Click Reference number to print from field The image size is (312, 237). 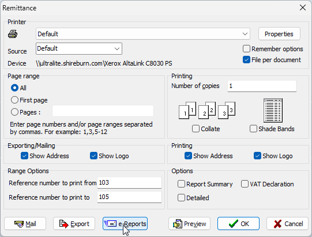(x=129, y=182)
